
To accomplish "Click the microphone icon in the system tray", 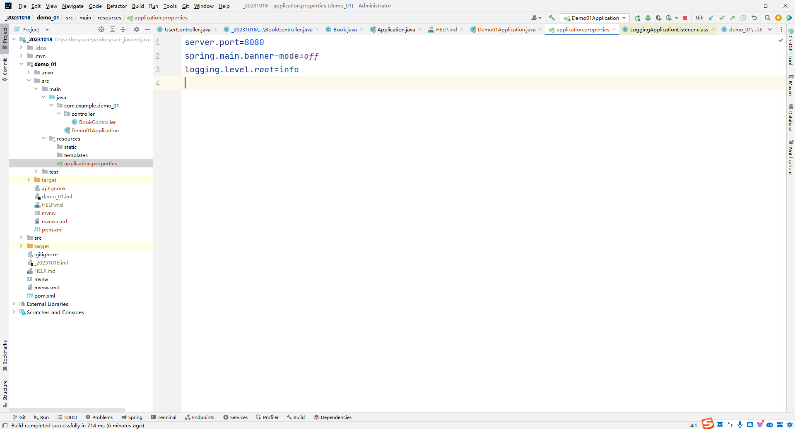I will tap(740, 424).
